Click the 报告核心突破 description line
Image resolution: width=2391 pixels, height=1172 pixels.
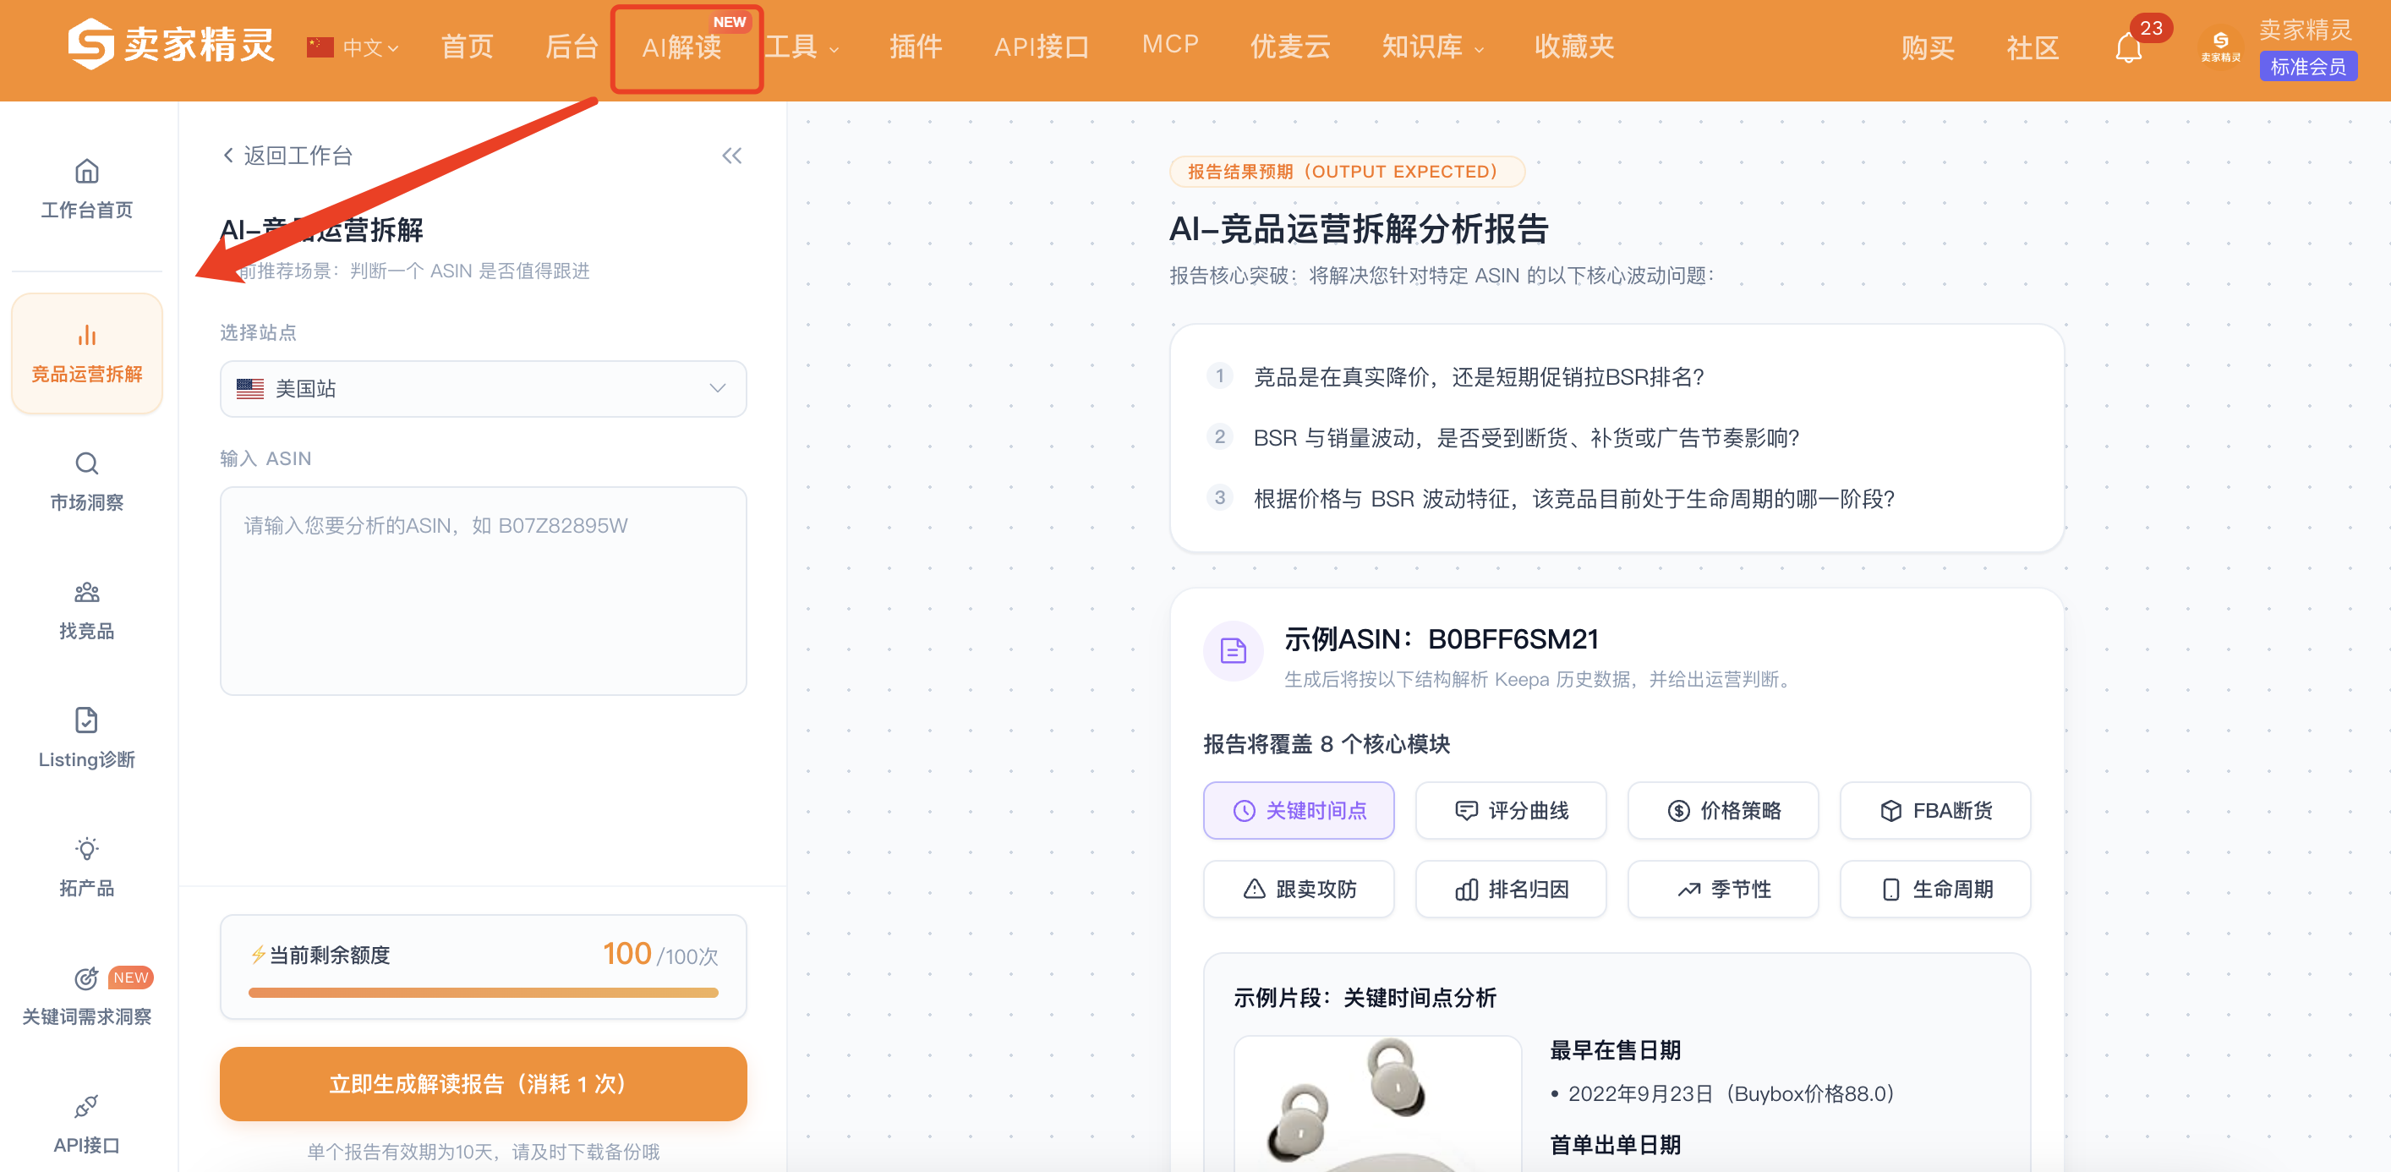tap(1442, 276)
